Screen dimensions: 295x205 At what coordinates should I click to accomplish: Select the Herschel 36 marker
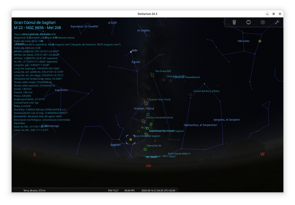(147, 145)
